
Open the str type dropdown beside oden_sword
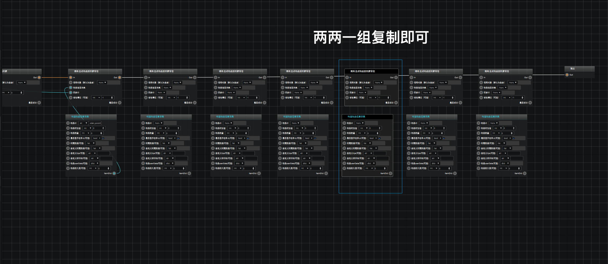(83, 123)
